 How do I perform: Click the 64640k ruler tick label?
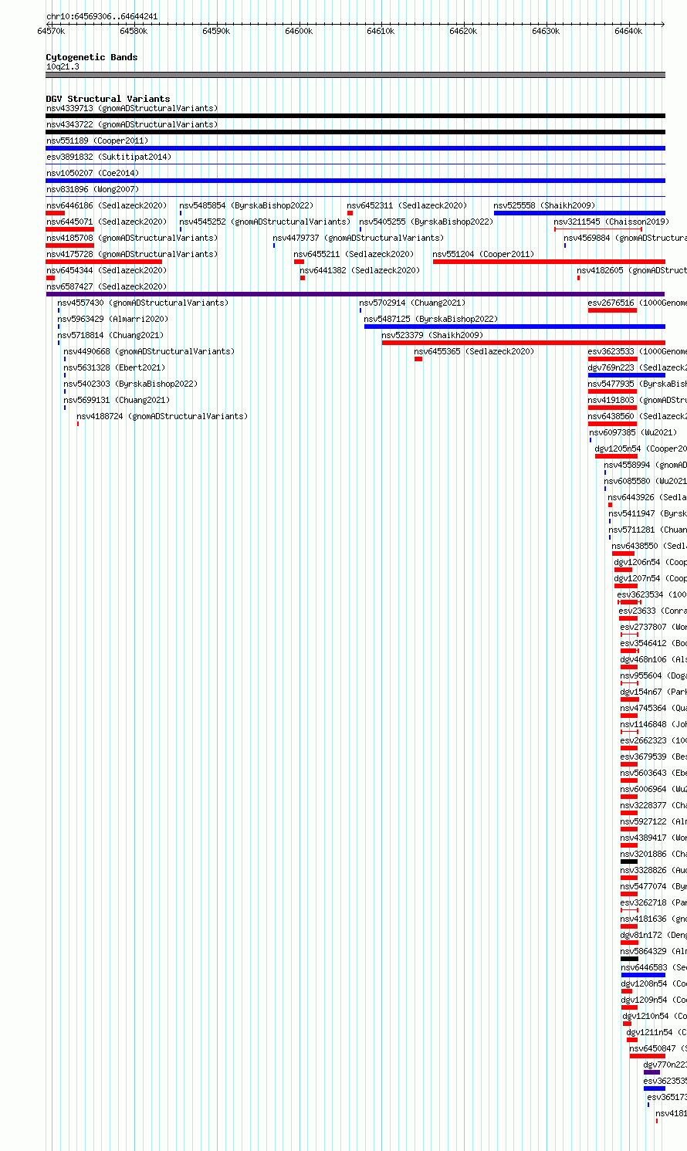pos(628,31)
